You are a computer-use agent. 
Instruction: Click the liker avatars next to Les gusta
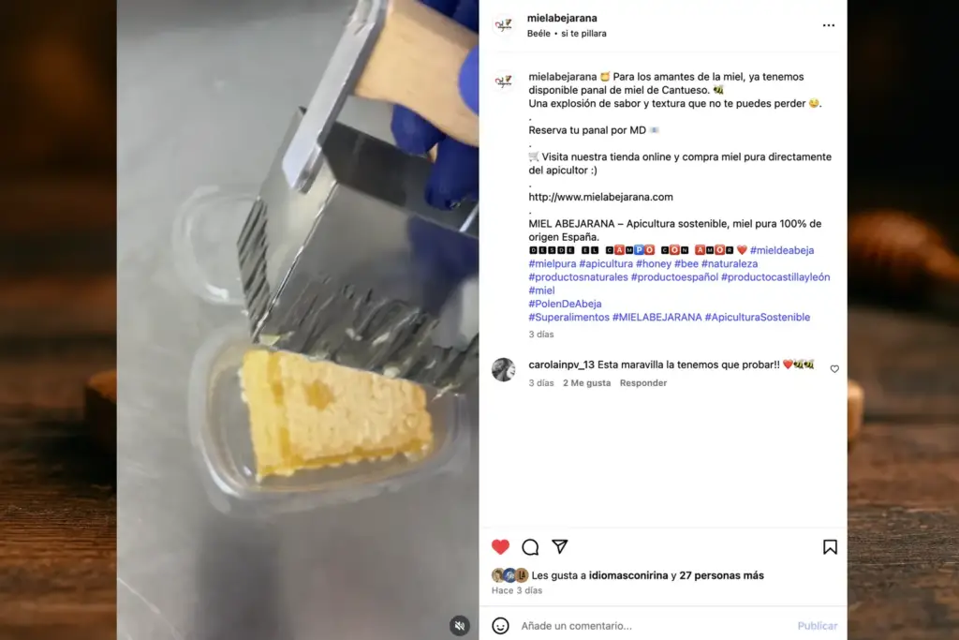pyautogui.click(x=509, y=575)
